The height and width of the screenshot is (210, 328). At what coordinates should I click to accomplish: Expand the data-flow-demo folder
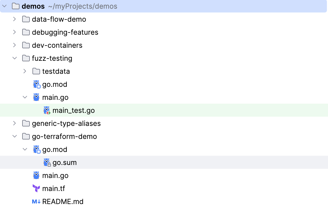pyautogui.click(x=14, y=19)
